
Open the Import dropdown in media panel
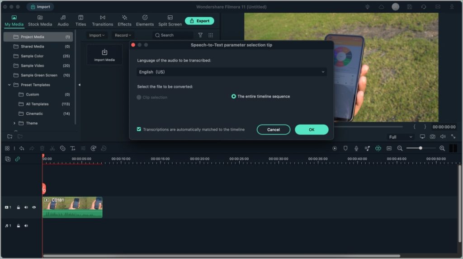pyautogui.click(x=97, y=35)
